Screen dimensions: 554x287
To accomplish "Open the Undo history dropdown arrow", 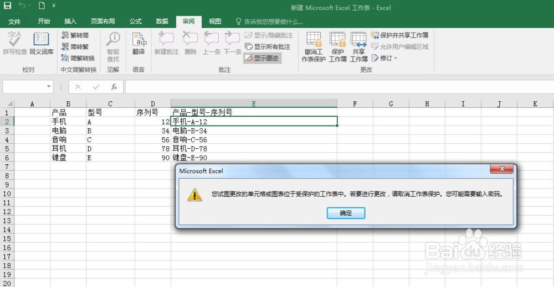I will (29, 6).
